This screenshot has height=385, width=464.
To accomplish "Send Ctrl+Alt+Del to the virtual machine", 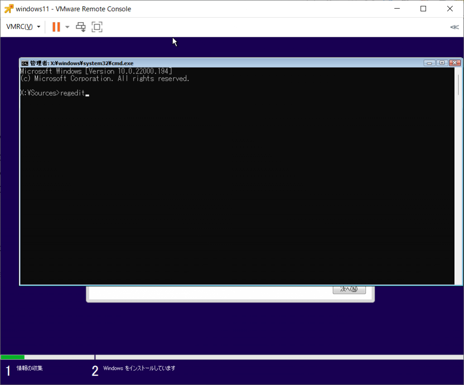I will (x=81, y=27).
